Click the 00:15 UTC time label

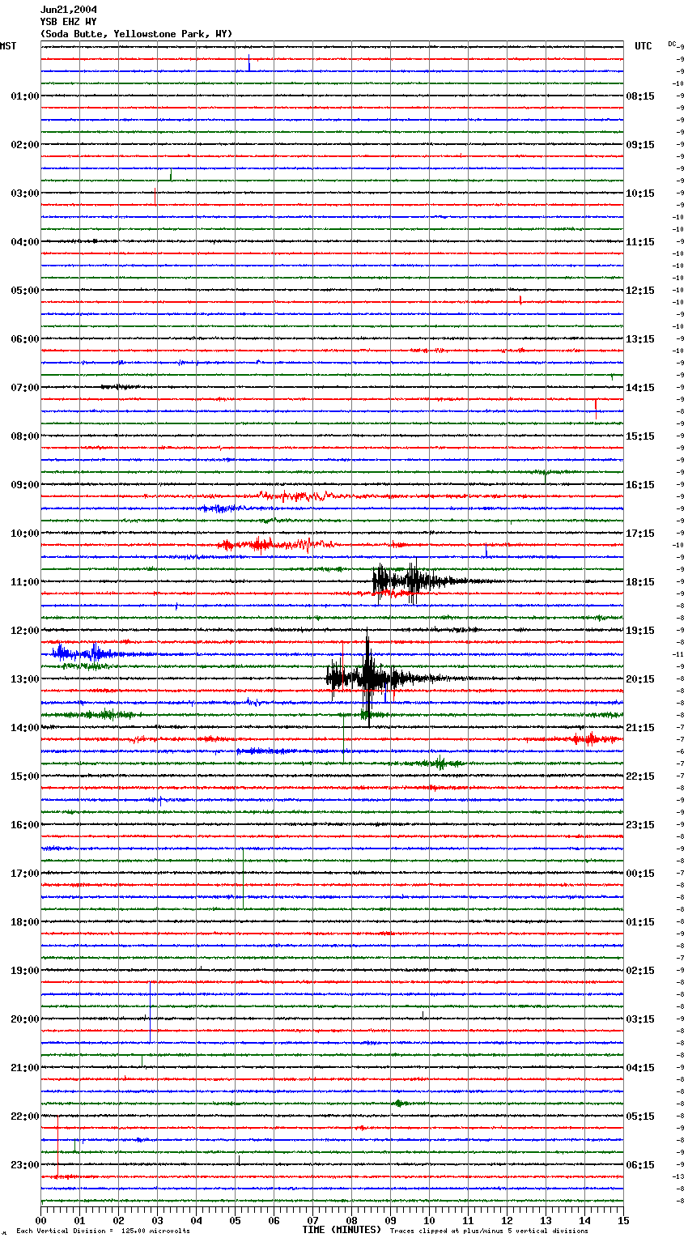tap(640, 874)
